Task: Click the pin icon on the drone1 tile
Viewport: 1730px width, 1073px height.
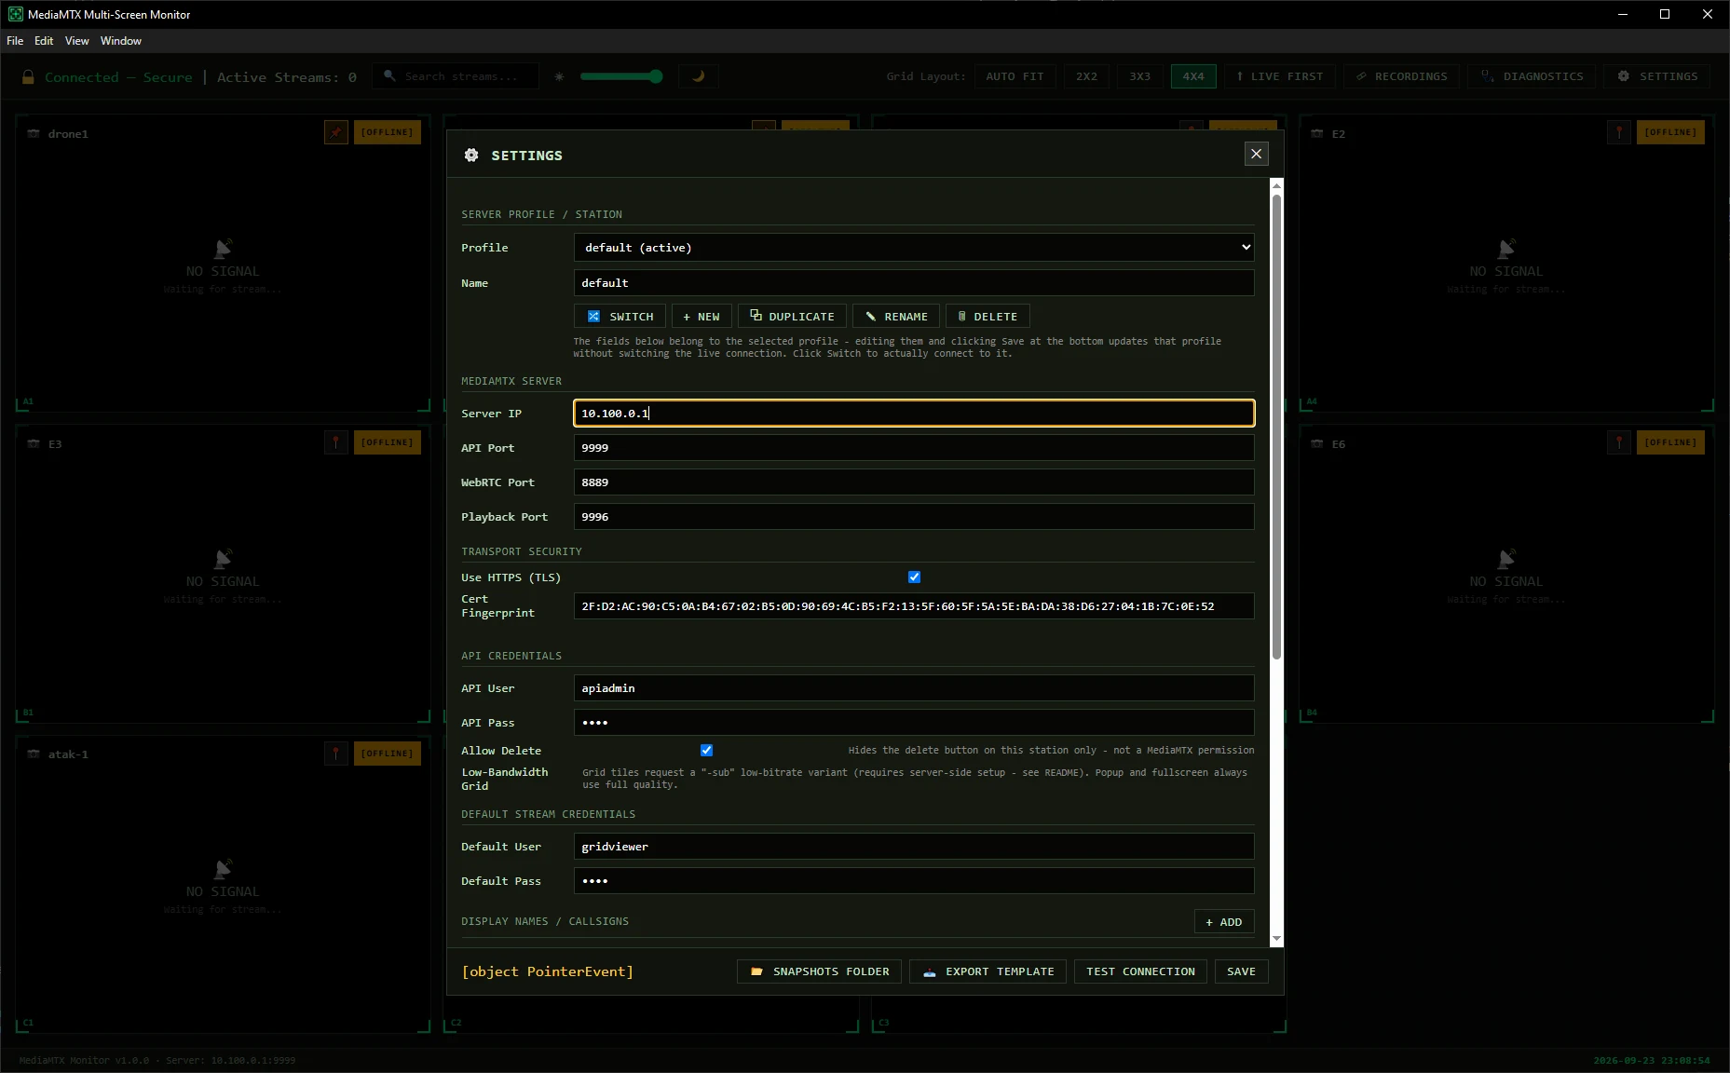Action: (335, 132)
